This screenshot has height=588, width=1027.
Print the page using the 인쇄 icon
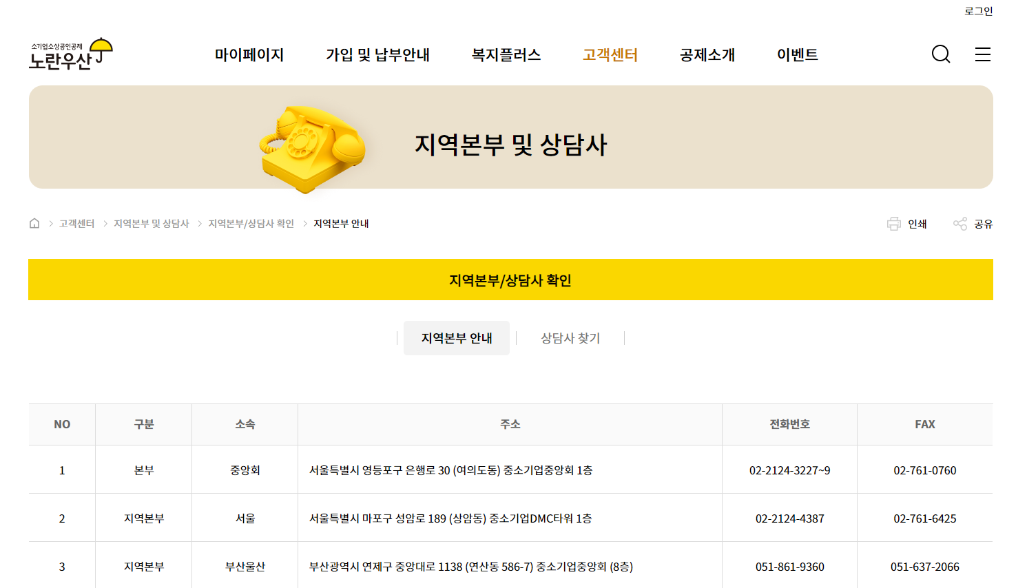pyautogui.click(x=907, y=223)
